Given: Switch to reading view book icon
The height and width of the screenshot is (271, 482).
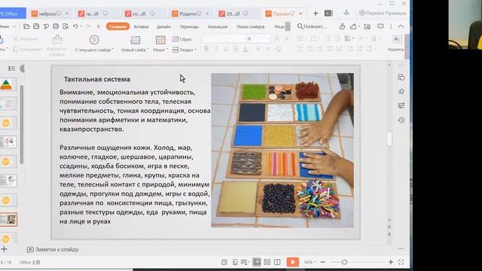Looking at the screenshot, I should (x=277, y=262).
